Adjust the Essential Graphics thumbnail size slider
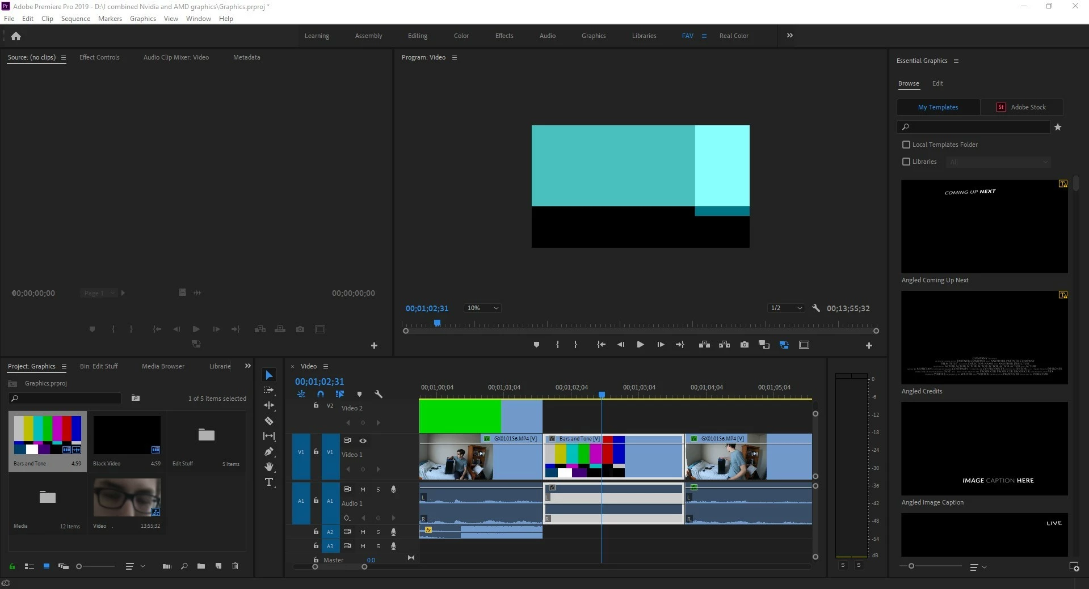Screen dimensions: 1089x589 point(911,566)
